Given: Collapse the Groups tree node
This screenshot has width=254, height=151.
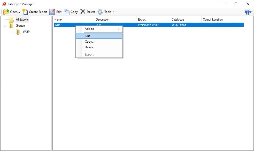Looking at the screenshot, I should pos(5,26).
